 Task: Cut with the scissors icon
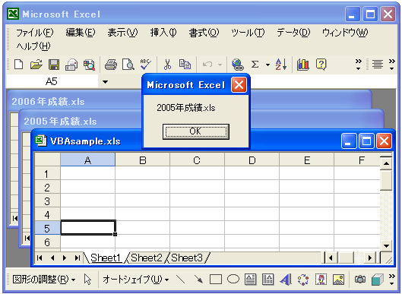[167, 65]
